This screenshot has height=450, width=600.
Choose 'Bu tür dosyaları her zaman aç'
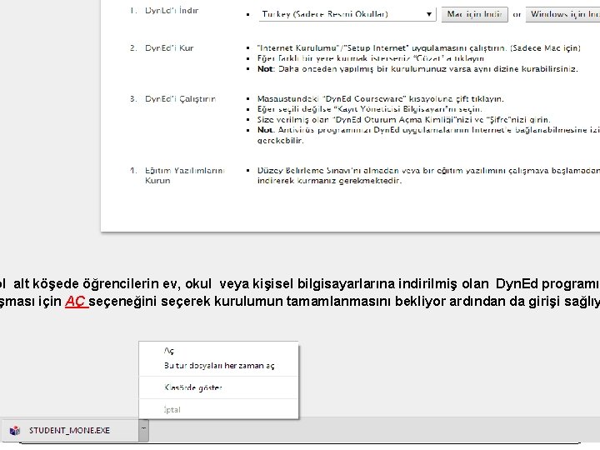219,366
